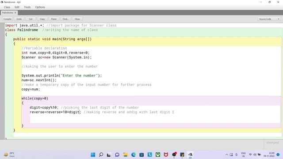Click the Copy toolbar button

coord(42,19)
